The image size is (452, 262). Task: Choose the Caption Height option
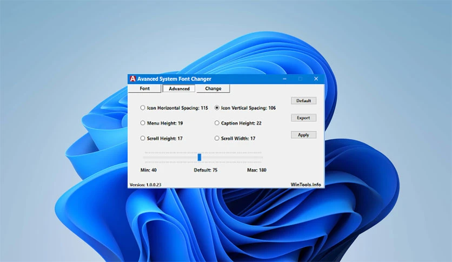217,123
